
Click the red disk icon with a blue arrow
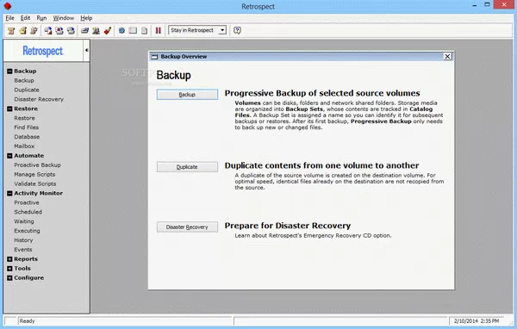pos(59,30)
